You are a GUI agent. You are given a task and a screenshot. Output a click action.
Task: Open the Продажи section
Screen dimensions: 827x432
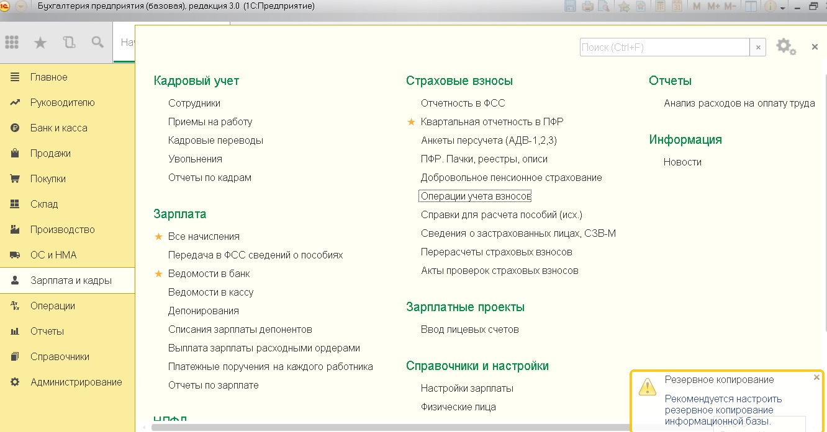(67, 153)
